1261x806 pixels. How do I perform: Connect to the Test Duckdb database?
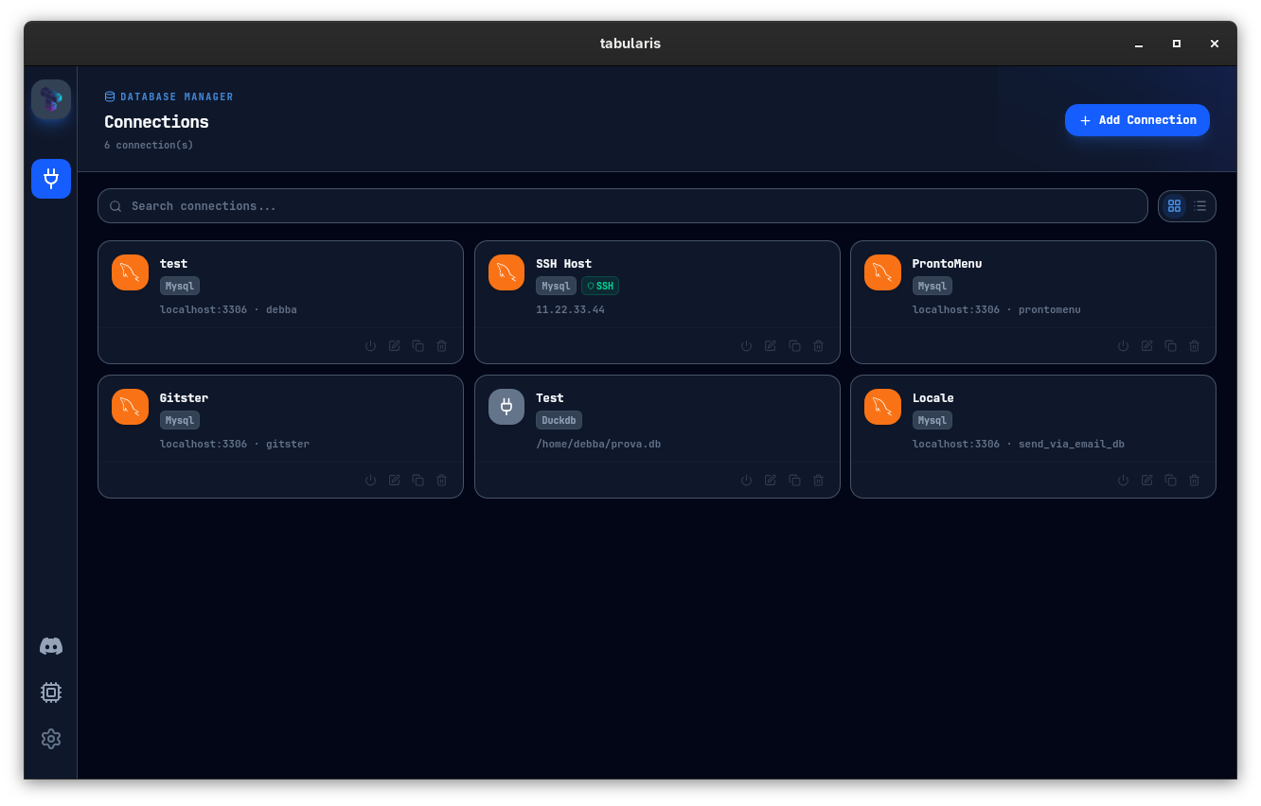pyautogui.click(x=747, y=481)
